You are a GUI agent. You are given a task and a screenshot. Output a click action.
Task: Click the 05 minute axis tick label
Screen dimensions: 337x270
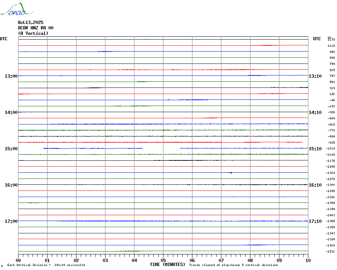click(163, 260)
